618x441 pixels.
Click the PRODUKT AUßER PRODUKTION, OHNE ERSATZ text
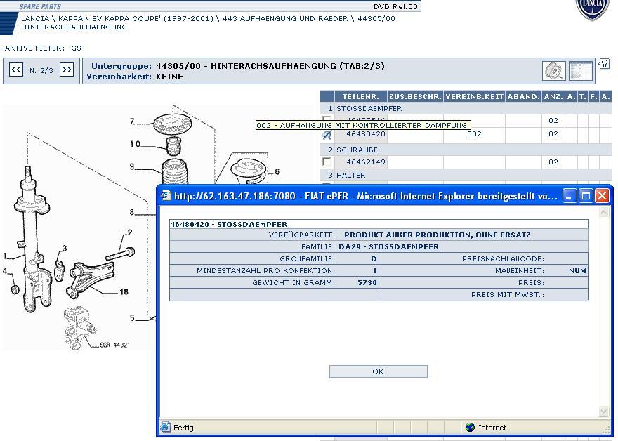[438, 235]
